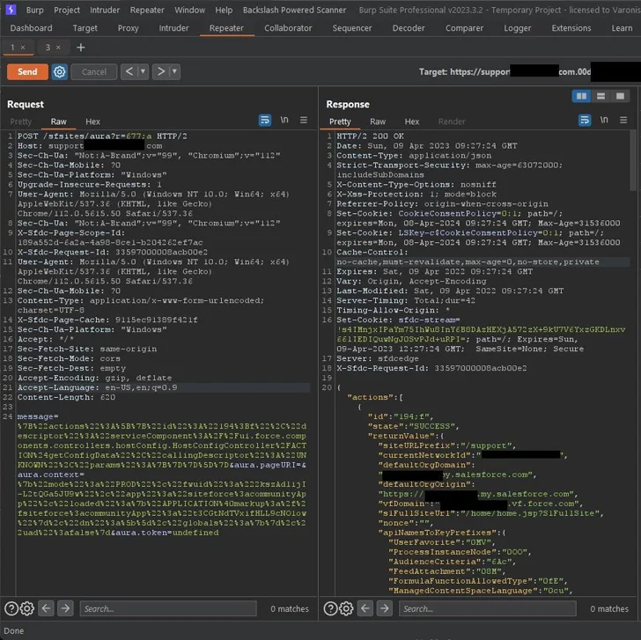Switch to the Logger tab

pyautogui.click(x=518, y=28)
